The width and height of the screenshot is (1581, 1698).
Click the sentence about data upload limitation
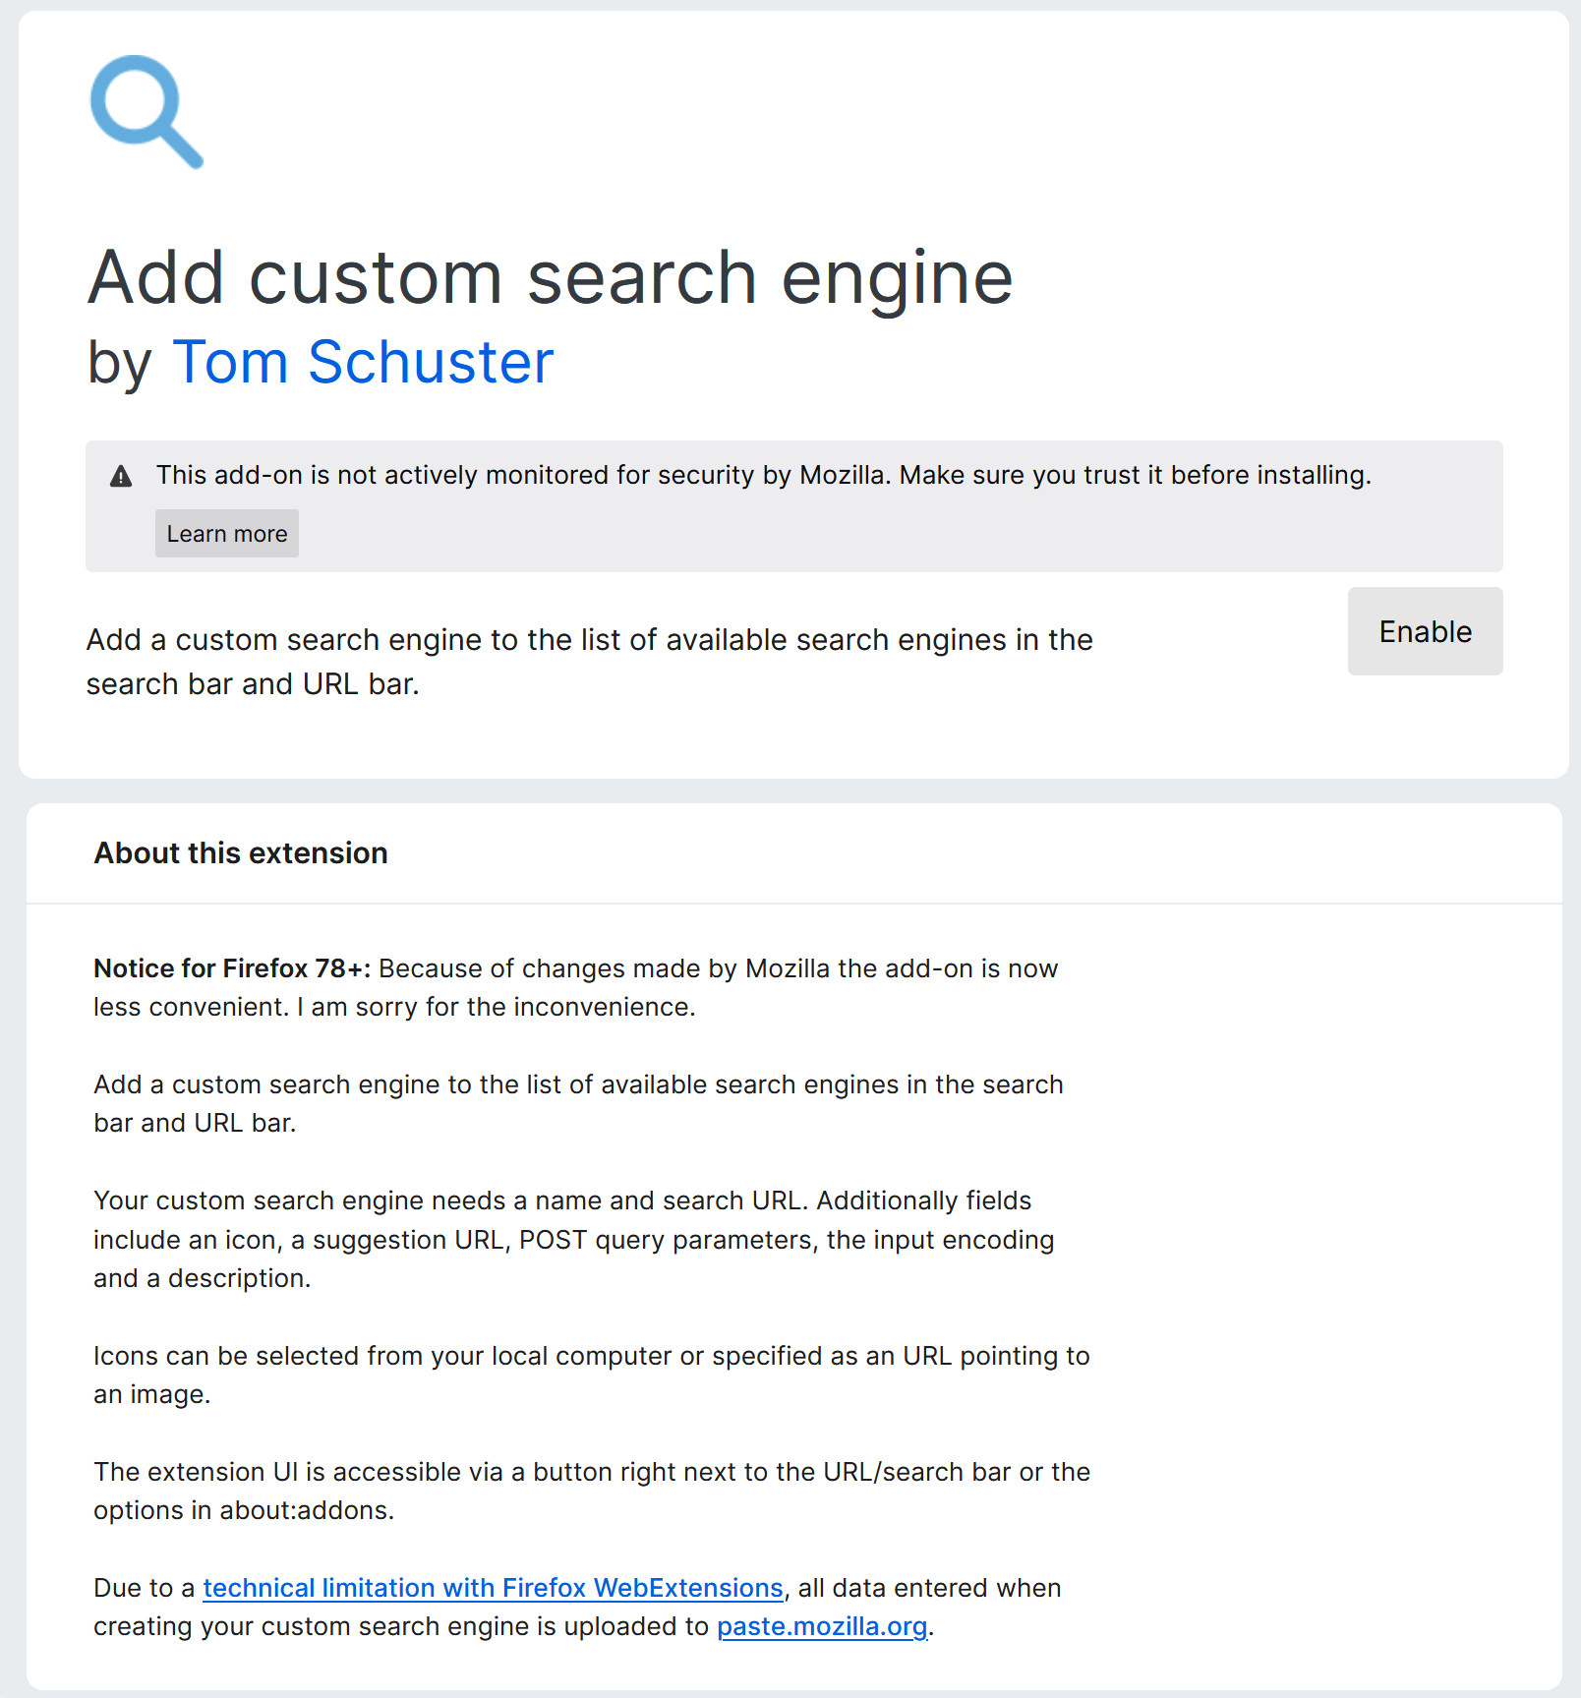(575, 1607)
